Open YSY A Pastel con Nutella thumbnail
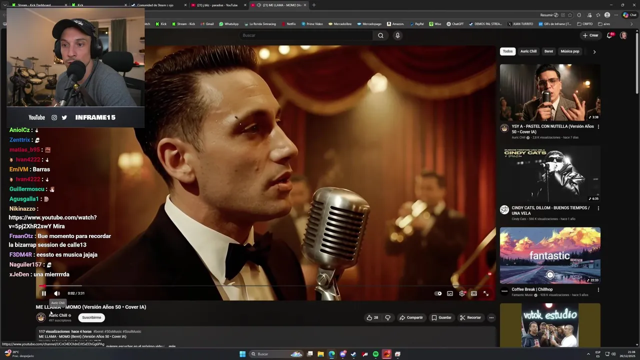Image resolution: width=640 pixels, height=360 pixels. pos(550,92)
